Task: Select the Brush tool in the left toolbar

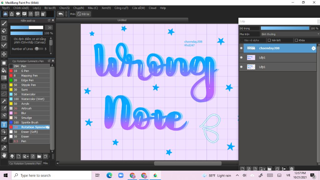Action: pyautogui.click(x=4, y=23)
